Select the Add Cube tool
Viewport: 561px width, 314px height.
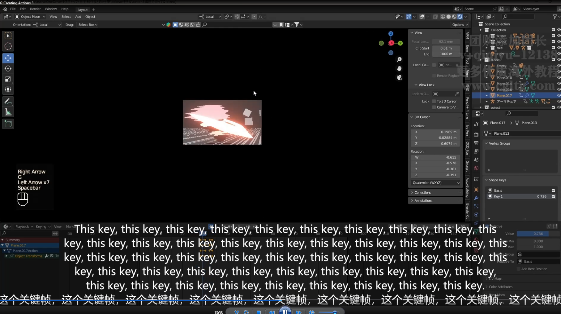point(8,124)
